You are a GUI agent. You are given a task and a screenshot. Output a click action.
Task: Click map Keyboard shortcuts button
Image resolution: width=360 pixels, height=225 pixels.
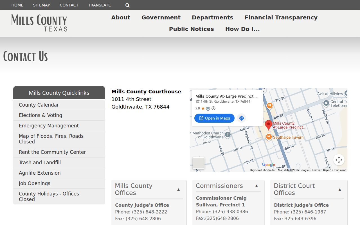262,170
